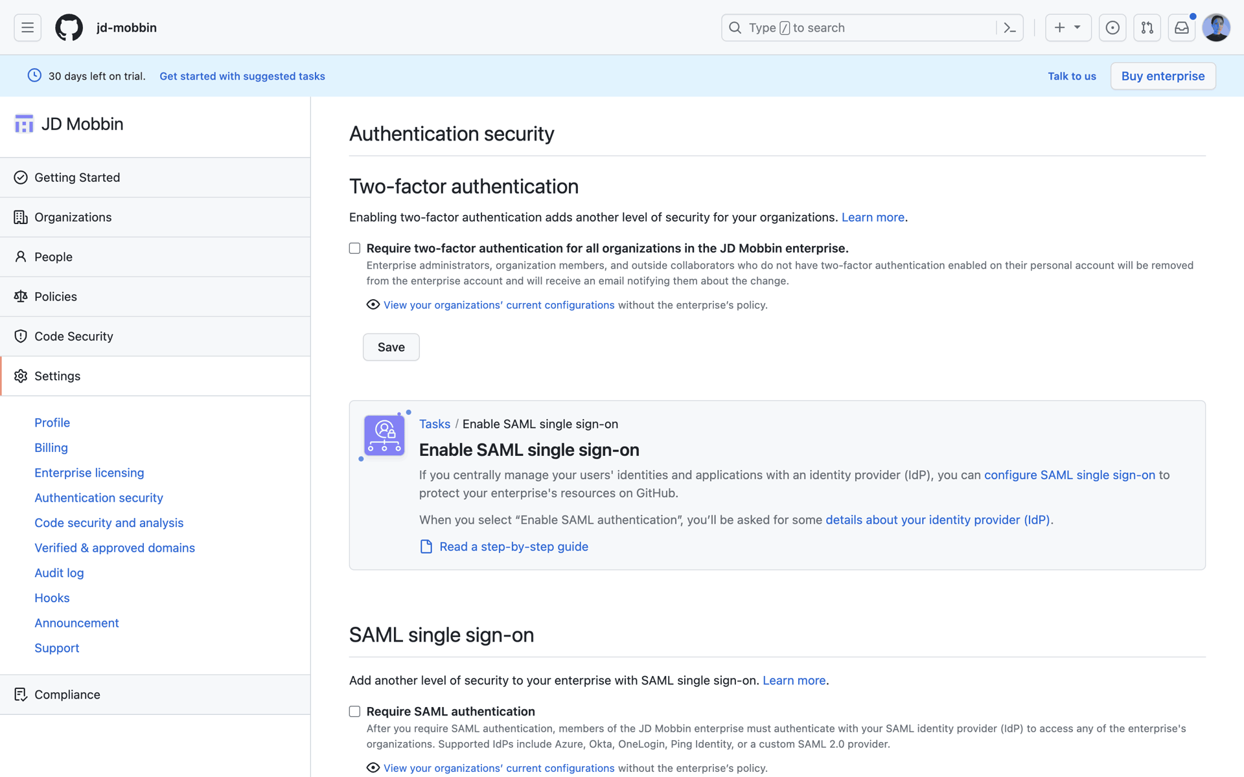Click Learn more link for SAML single sign-on

pyautogui.click(x=794, y=681)
